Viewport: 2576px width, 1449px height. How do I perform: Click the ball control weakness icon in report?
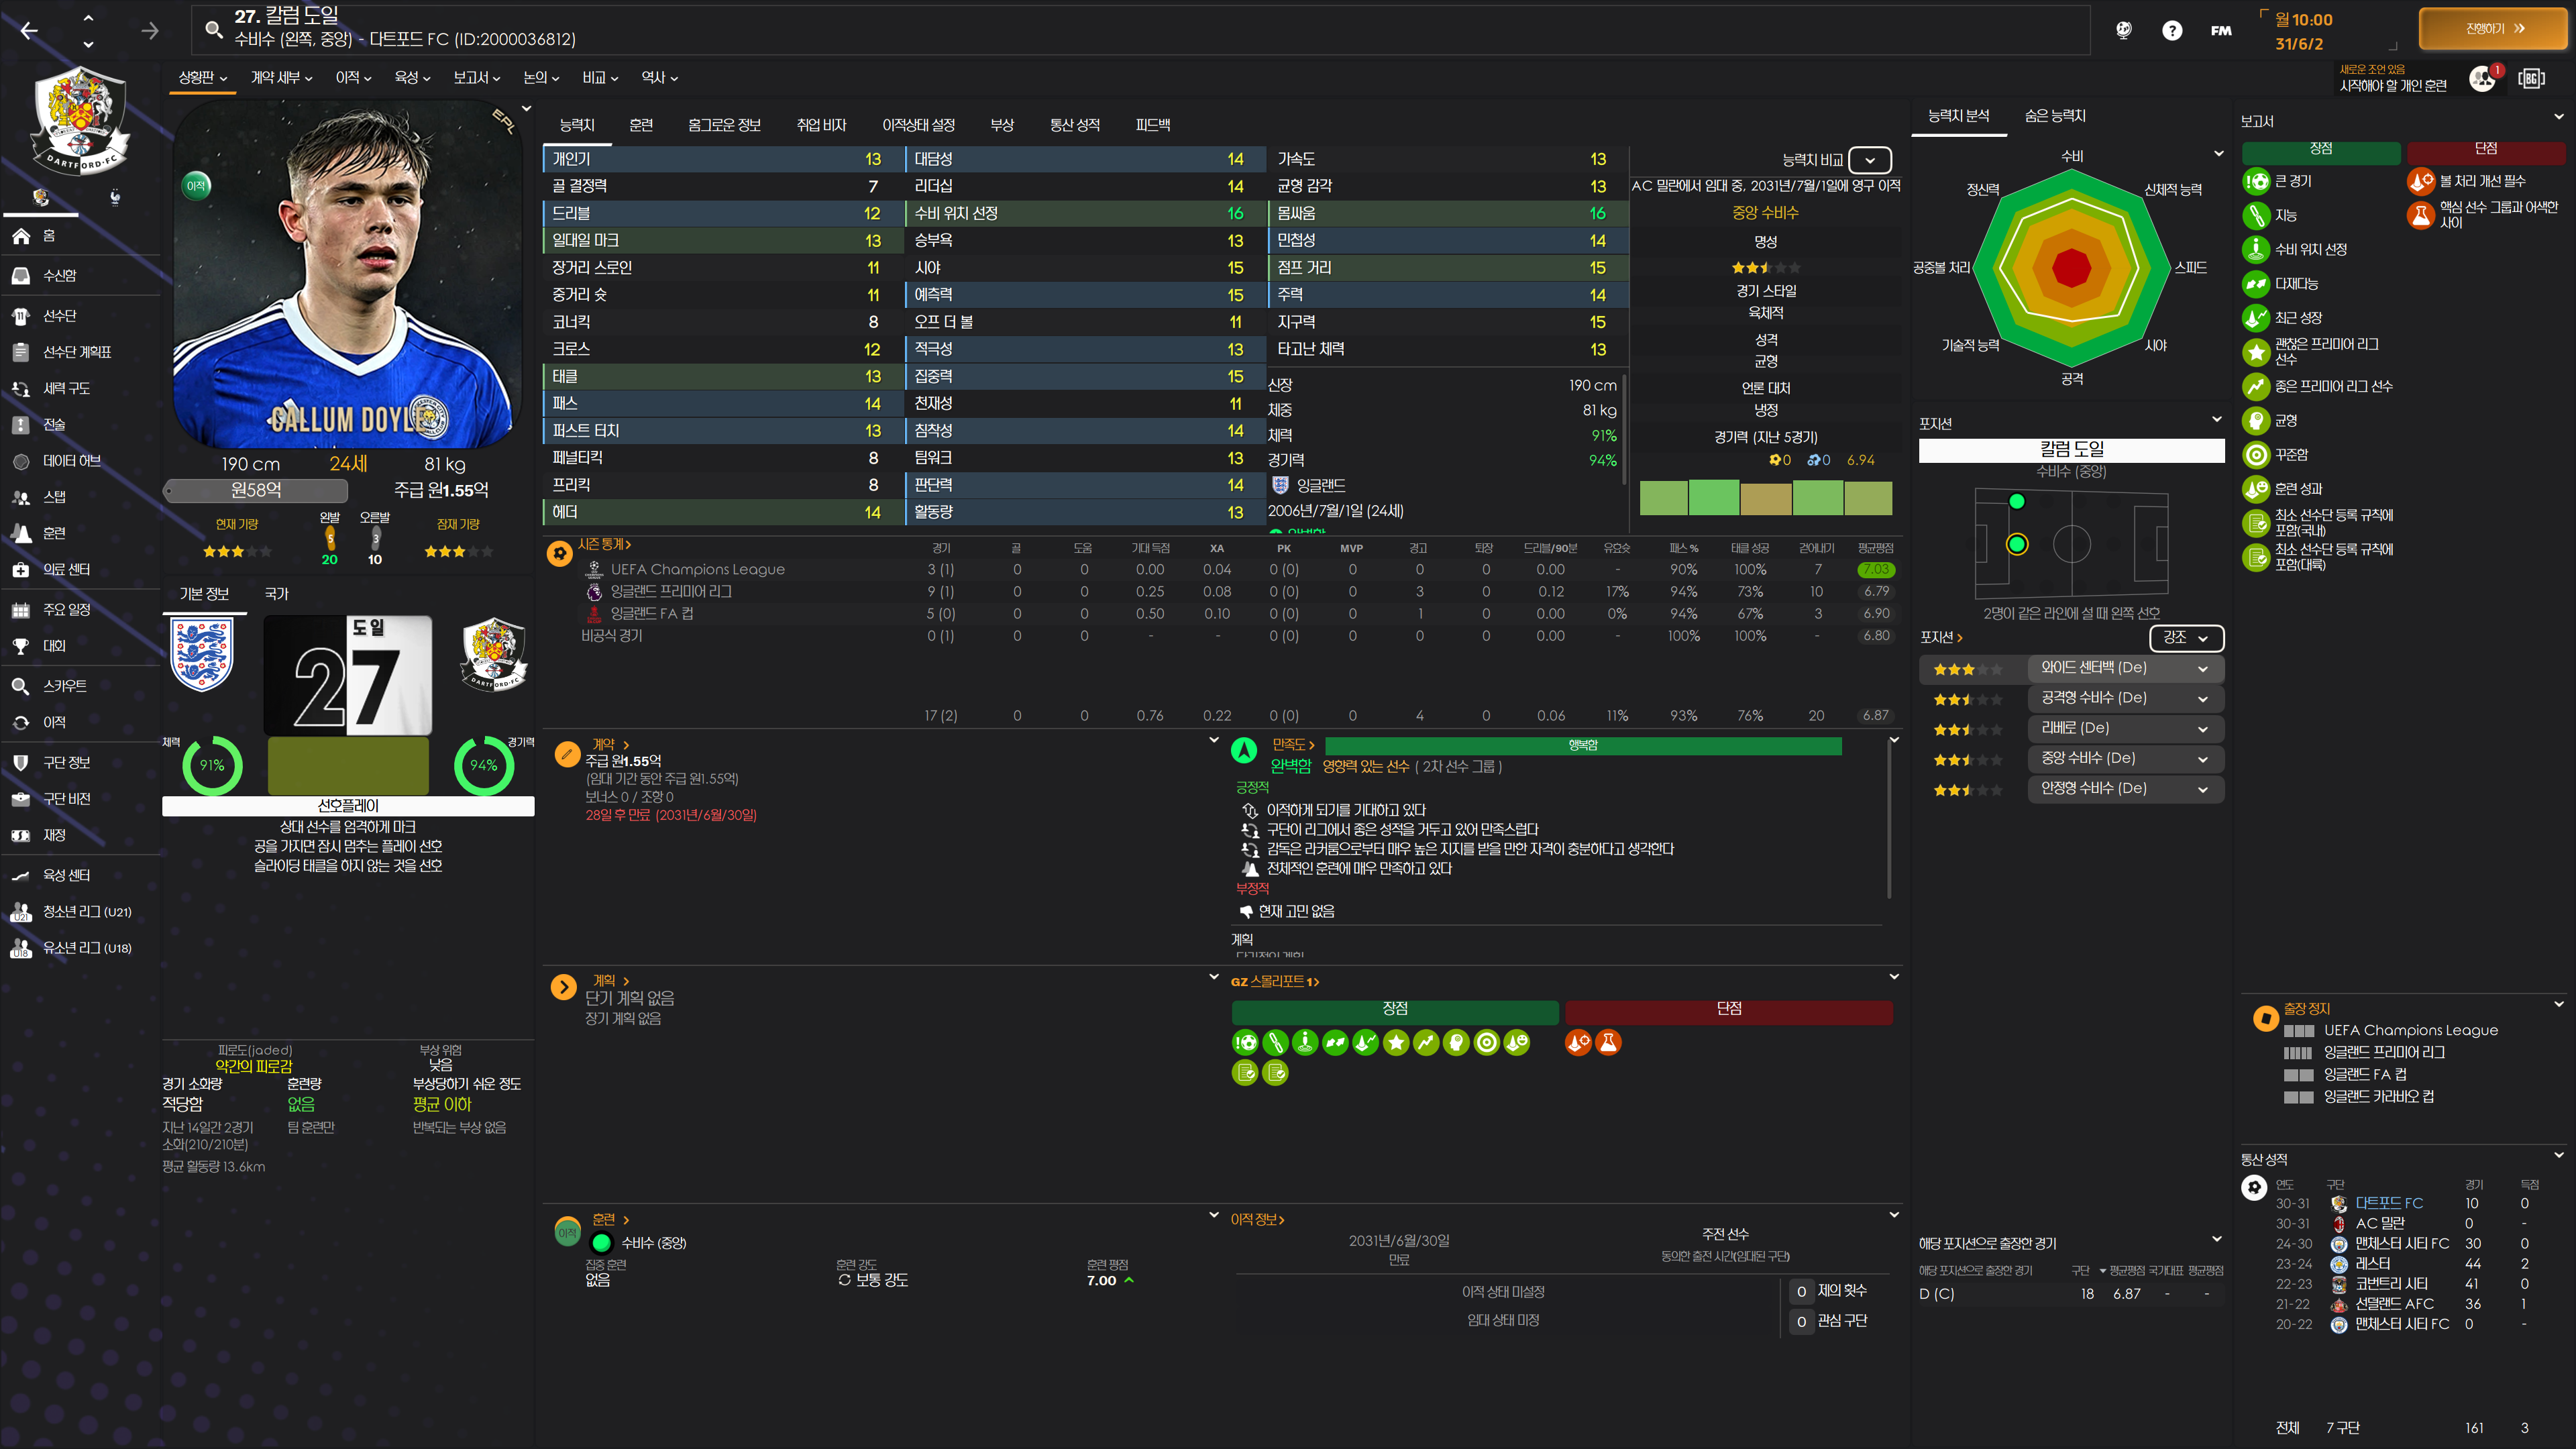point(2421,181)
